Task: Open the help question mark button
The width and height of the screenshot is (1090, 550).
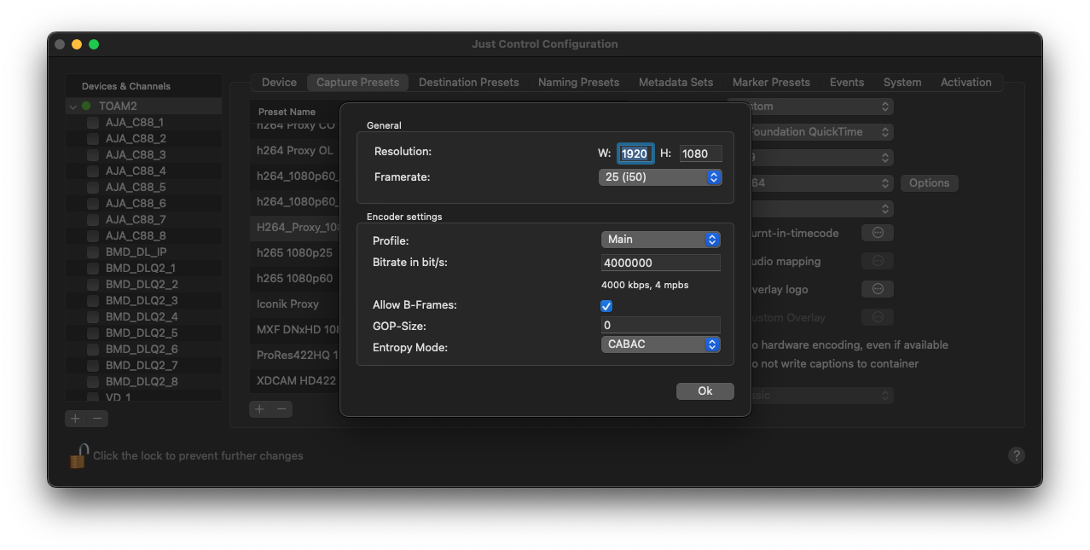Action: (1016, 455)
